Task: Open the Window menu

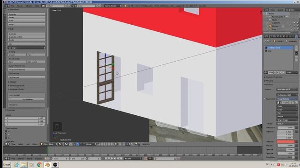Action: click(29, 6)
